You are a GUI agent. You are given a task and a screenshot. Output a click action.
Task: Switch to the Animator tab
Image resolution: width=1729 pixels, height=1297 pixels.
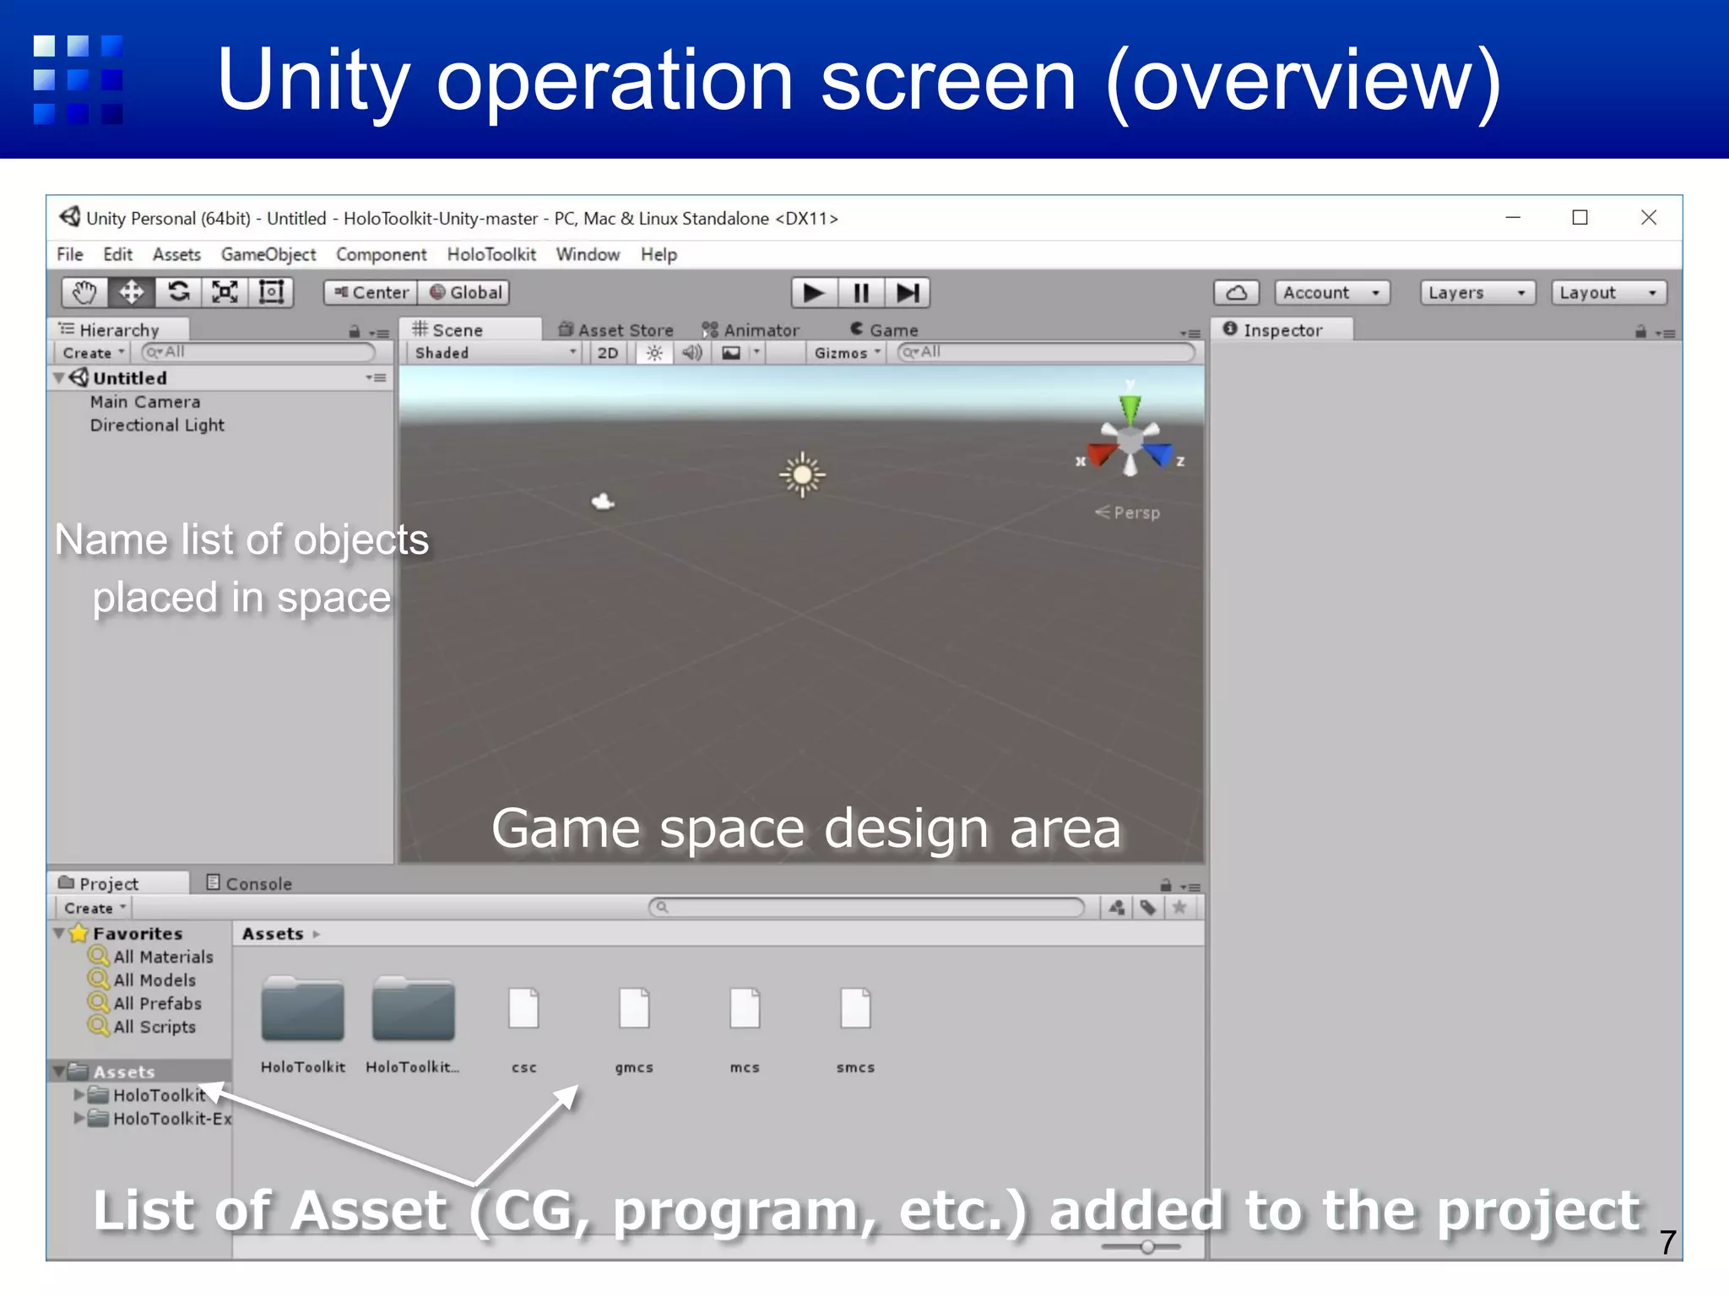751,330
